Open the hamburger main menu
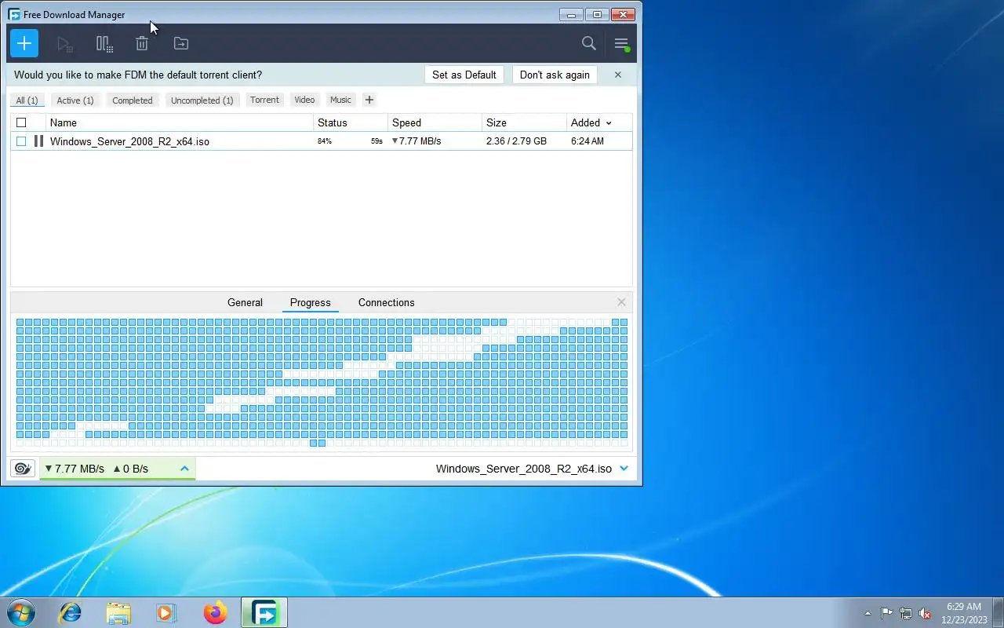Image resolution: width=1004 pixels, height=628 pixels. [621, 44]
